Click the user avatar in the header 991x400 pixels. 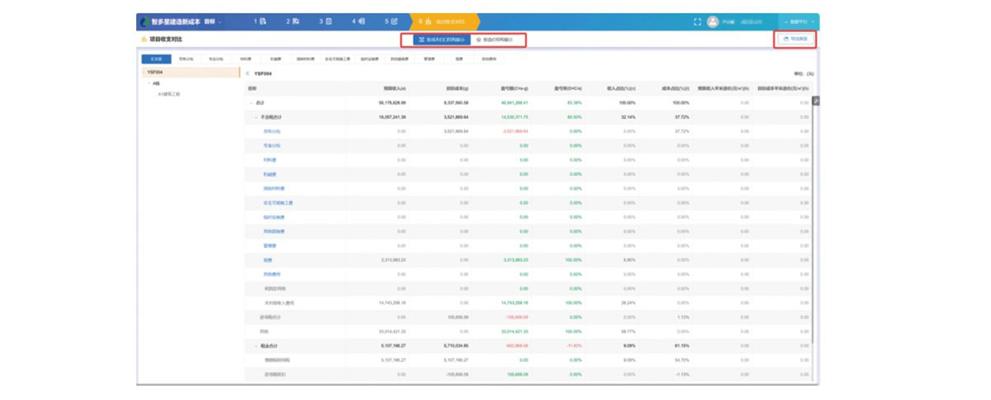pyautogui.click(x=713, y=21)
